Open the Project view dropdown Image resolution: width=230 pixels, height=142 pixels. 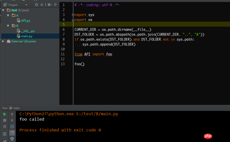coord(26,5)
